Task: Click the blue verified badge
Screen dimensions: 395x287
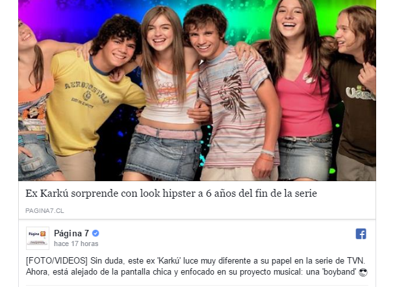Action: click(x=96, y=233)
